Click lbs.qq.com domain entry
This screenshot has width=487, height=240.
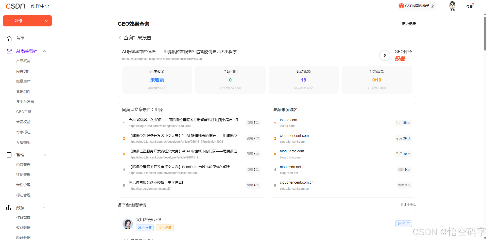(x=288, y=120)
